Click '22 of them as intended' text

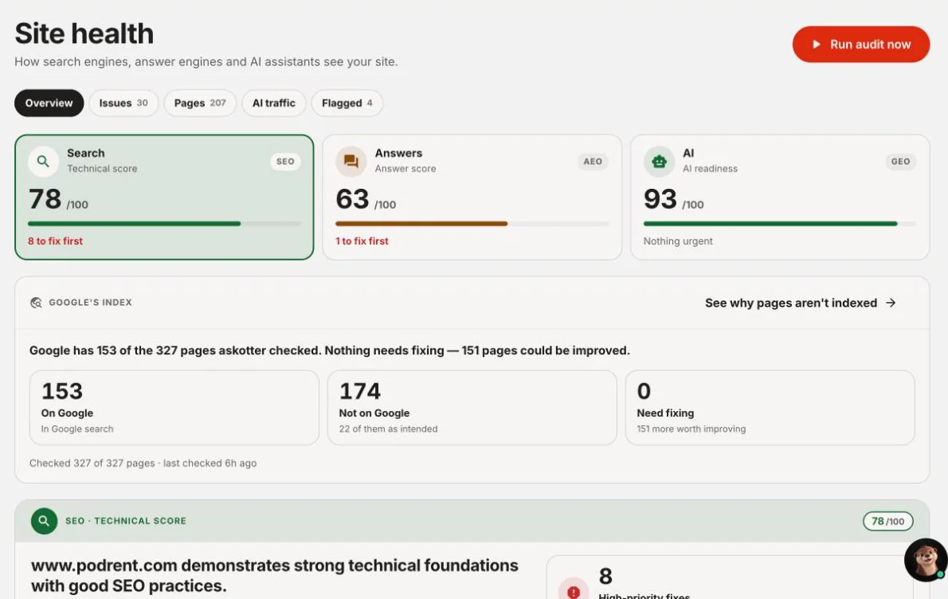click(388, 429)
